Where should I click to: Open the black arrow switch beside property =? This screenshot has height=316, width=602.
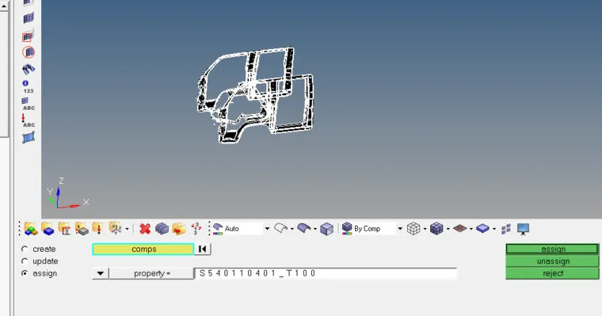(101, 273)
